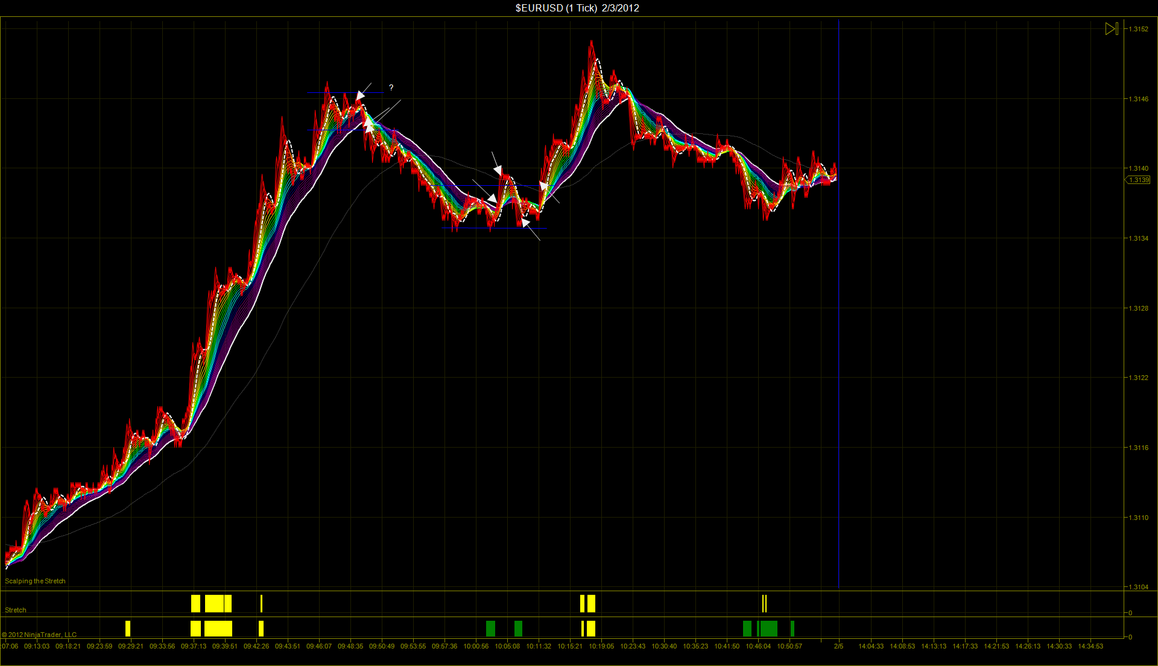Click the NinjaTrader copyright text
The image size is (1158, 666).
coord(39,635)
